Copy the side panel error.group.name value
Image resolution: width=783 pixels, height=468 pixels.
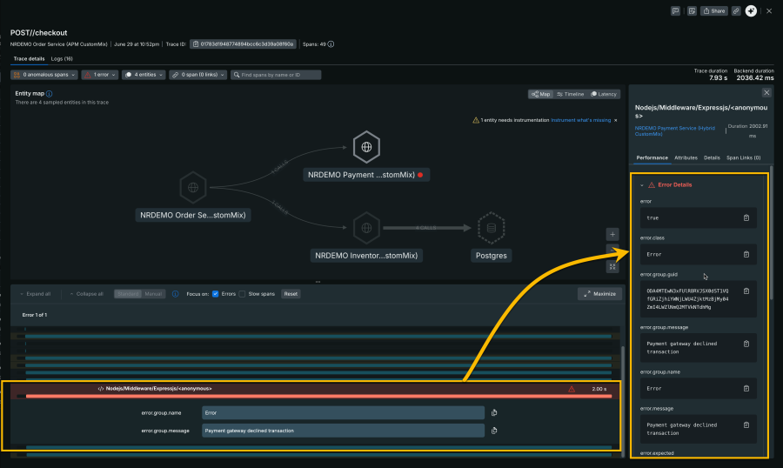[746, 388]
